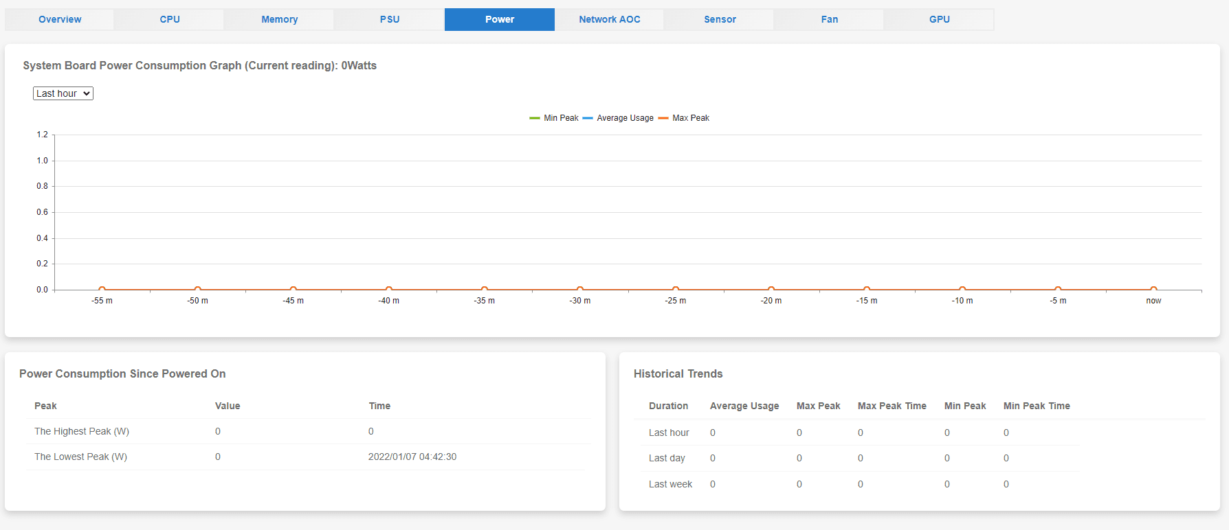
Task: Click the Average Usage column header
Action: pos(744,406)
